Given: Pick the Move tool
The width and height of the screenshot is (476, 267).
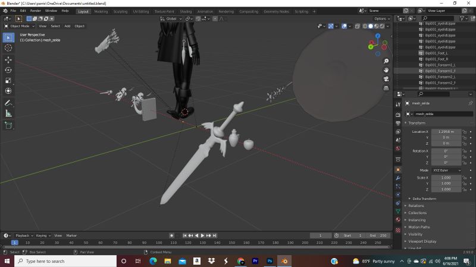Looking at the screenshot, I should coord(8,60).
